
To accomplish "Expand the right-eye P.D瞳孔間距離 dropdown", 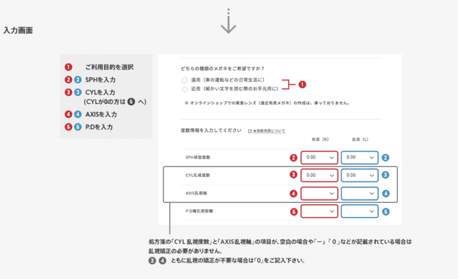I will tap(319, 211).
